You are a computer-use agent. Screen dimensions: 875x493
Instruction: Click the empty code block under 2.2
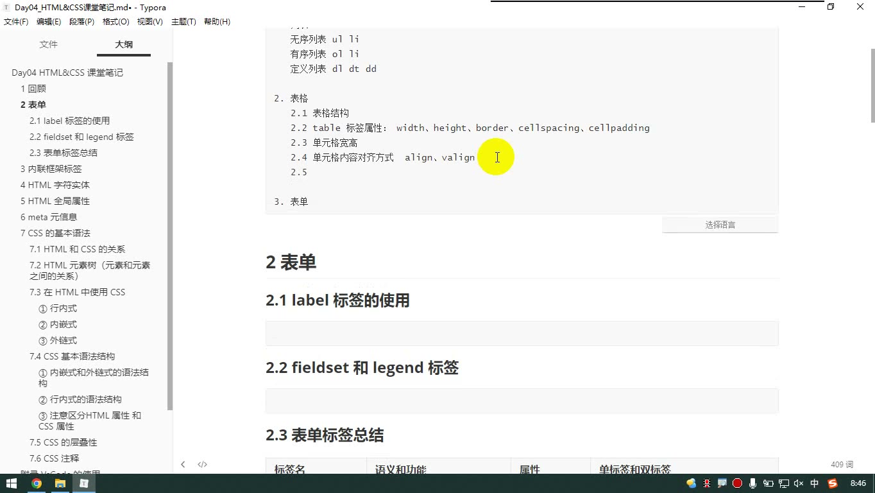(x=522, y=401)
